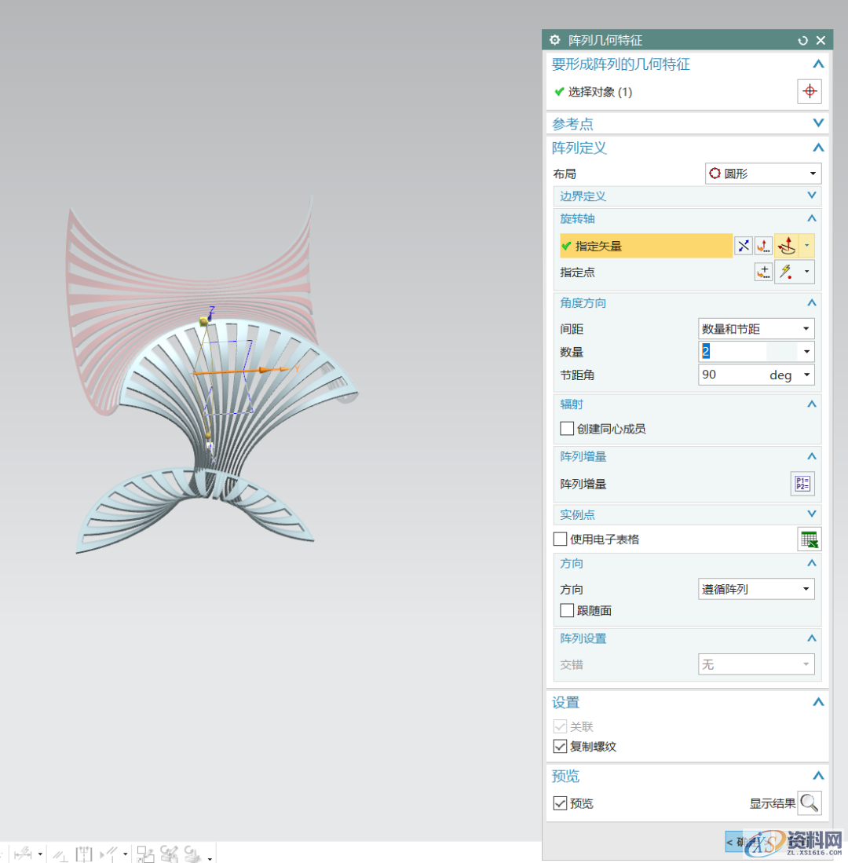Viewport: 848px width, 863px height.
Task: Open the 布局 圆形 layout dropdown
Action: (762, 174)
